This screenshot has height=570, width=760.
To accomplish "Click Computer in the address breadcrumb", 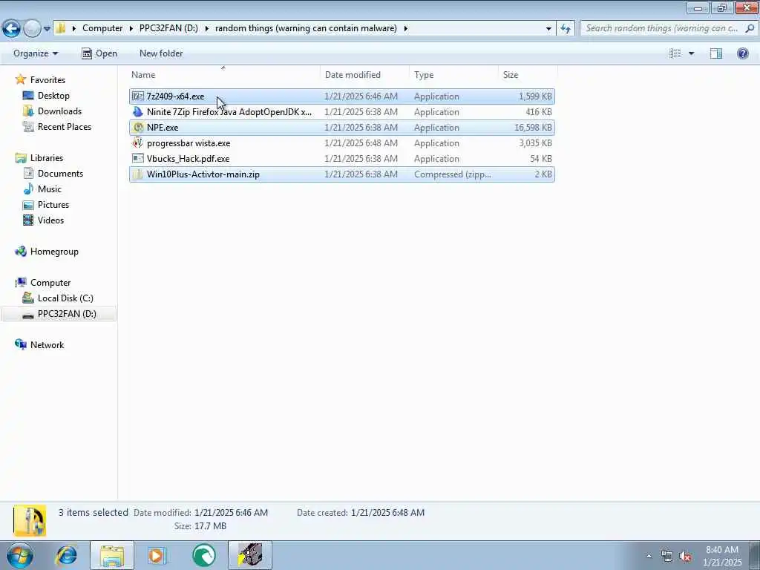I will (102, 28).
